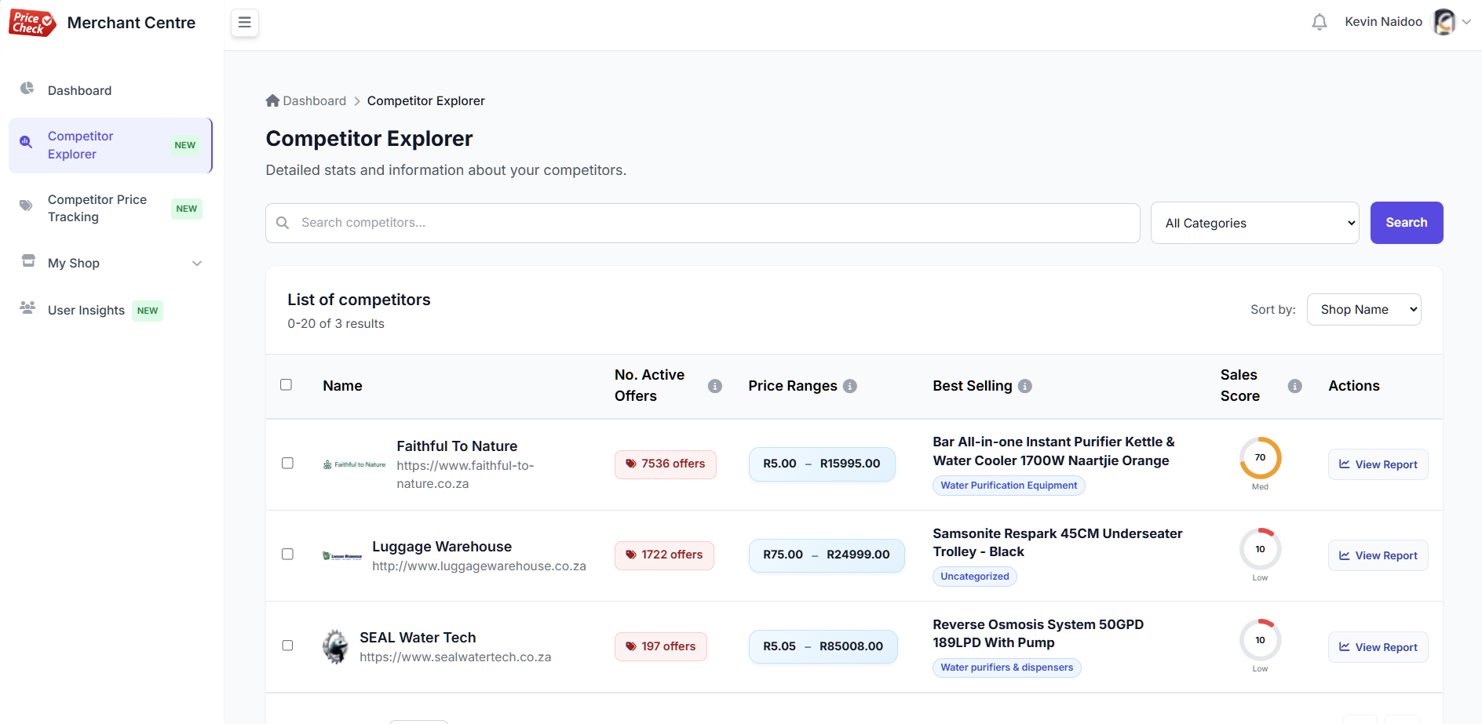Click the Faithful To Nature shop name
Screen dimensions: 1482x724
click(x=457, y=446)
